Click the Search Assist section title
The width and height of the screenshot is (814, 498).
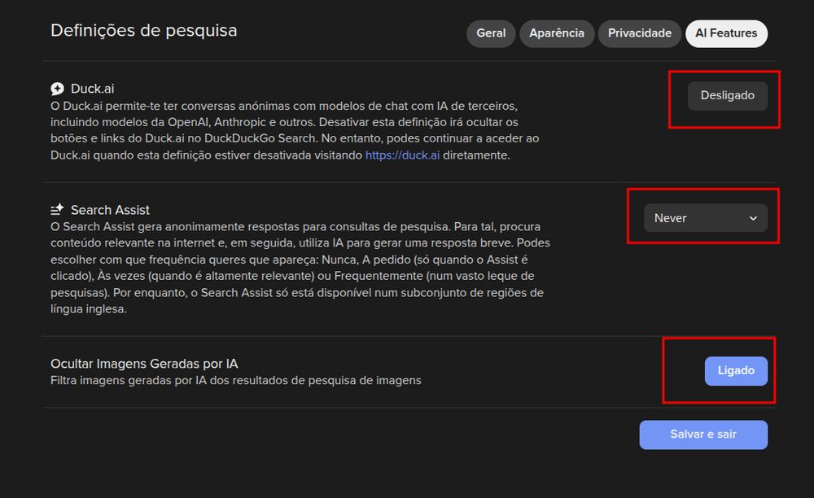click(110, 210)
